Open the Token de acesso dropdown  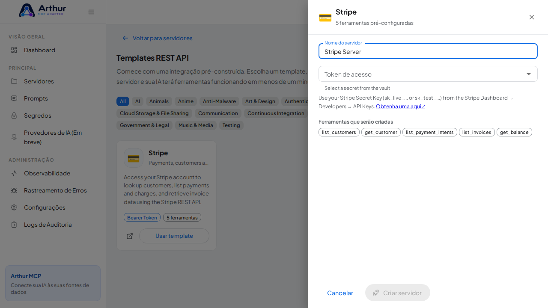tap(428, 74)
